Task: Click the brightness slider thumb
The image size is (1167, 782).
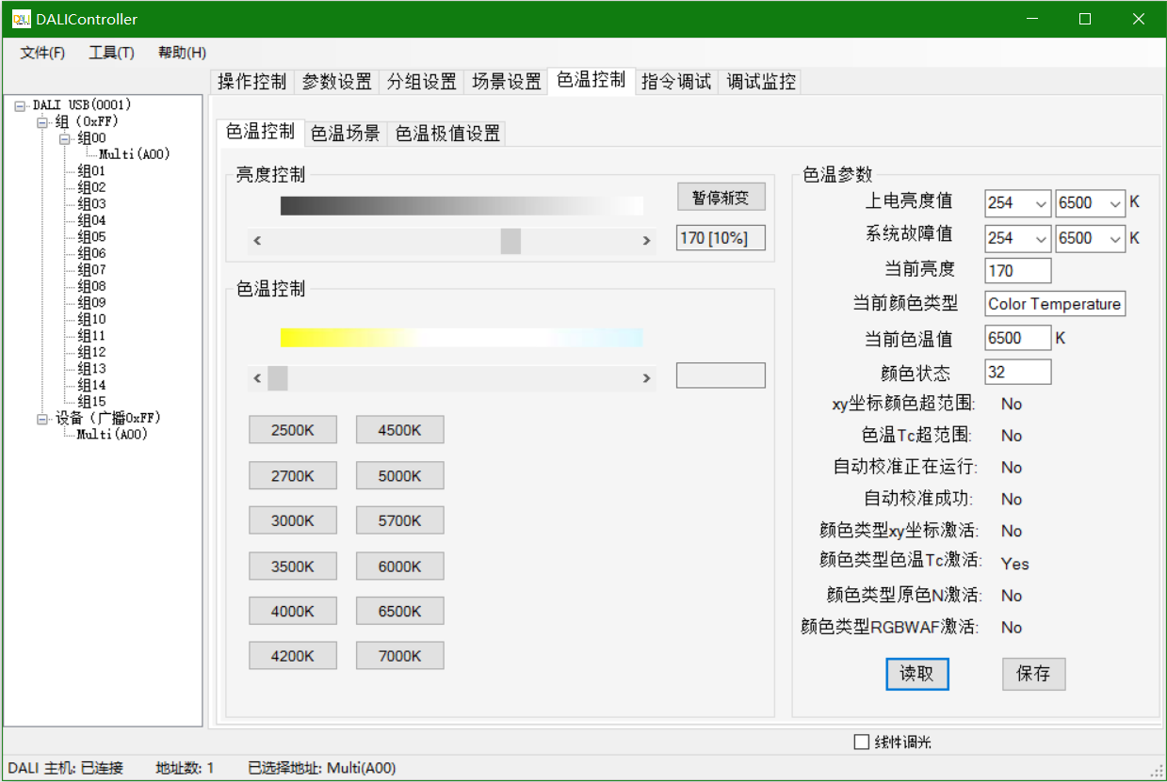Action: pos(511,241)
